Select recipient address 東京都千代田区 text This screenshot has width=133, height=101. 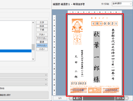tap(113, 54)
